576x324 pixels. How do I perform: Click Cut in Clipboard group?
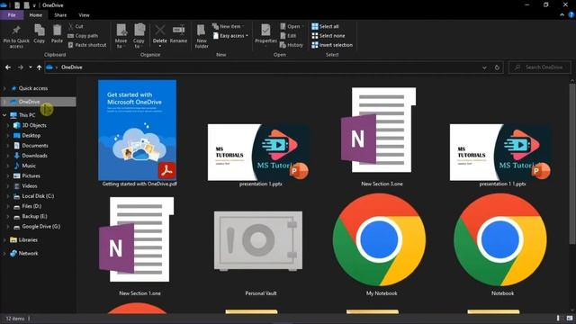[76, 26]
